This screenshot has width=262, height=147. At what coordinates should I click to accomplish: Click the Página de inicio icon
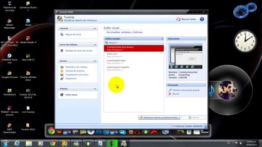(x=62, y=34)
